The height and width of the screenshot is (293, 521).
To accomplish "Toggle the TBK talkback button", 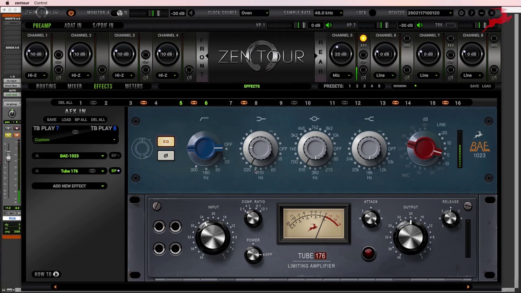I will 451,25.
